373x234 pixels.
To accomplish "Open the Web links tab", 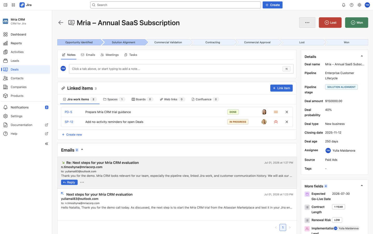I will tap(172, 99).
